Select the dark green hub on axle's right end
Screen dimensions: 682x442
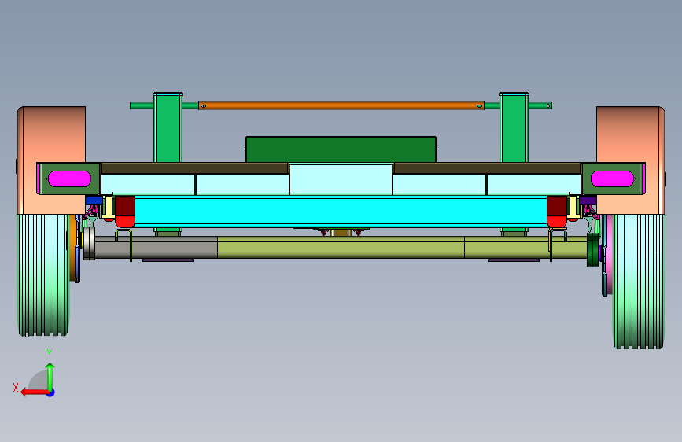593,250
